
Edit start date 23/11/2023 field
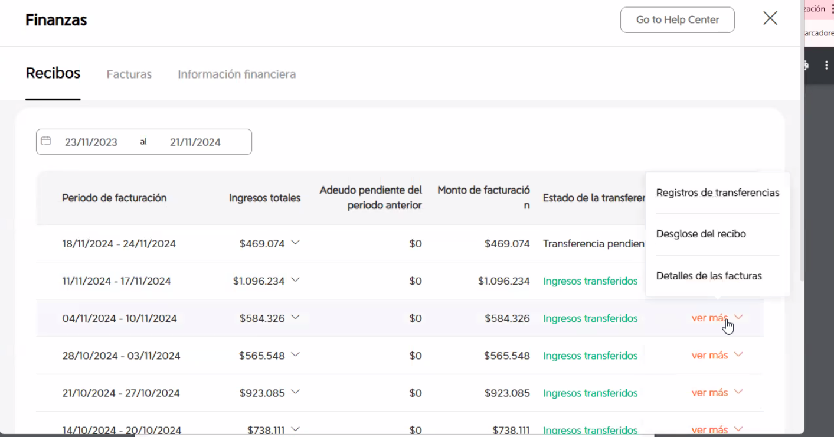click(91, 142)
